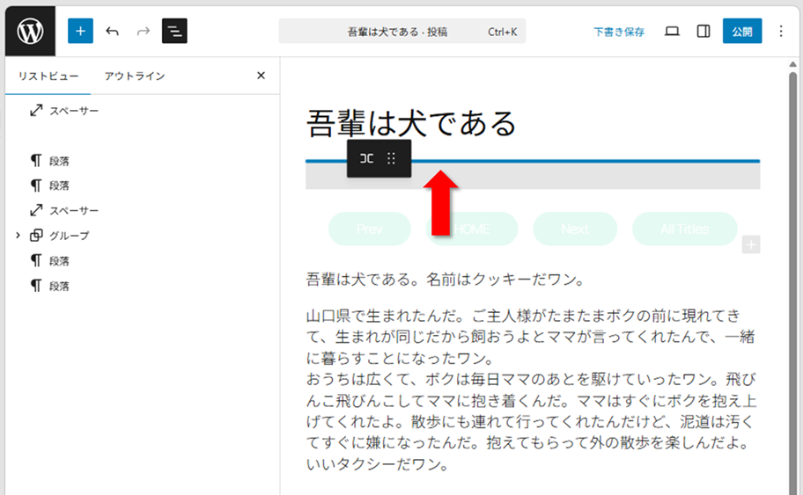Click the WordPress logo icon
The height and width of the screenshot is (495, 803).
point(30,32)
